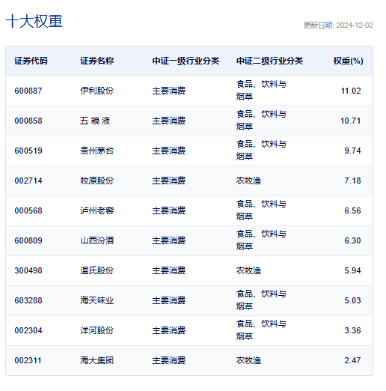Select security code 002311
The height and width of the screenshot is (391, 386).
[x=28, y=360]
